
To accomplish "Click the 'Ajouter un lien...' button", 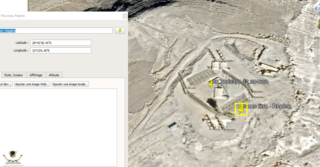I will click(x=6, y=84).
